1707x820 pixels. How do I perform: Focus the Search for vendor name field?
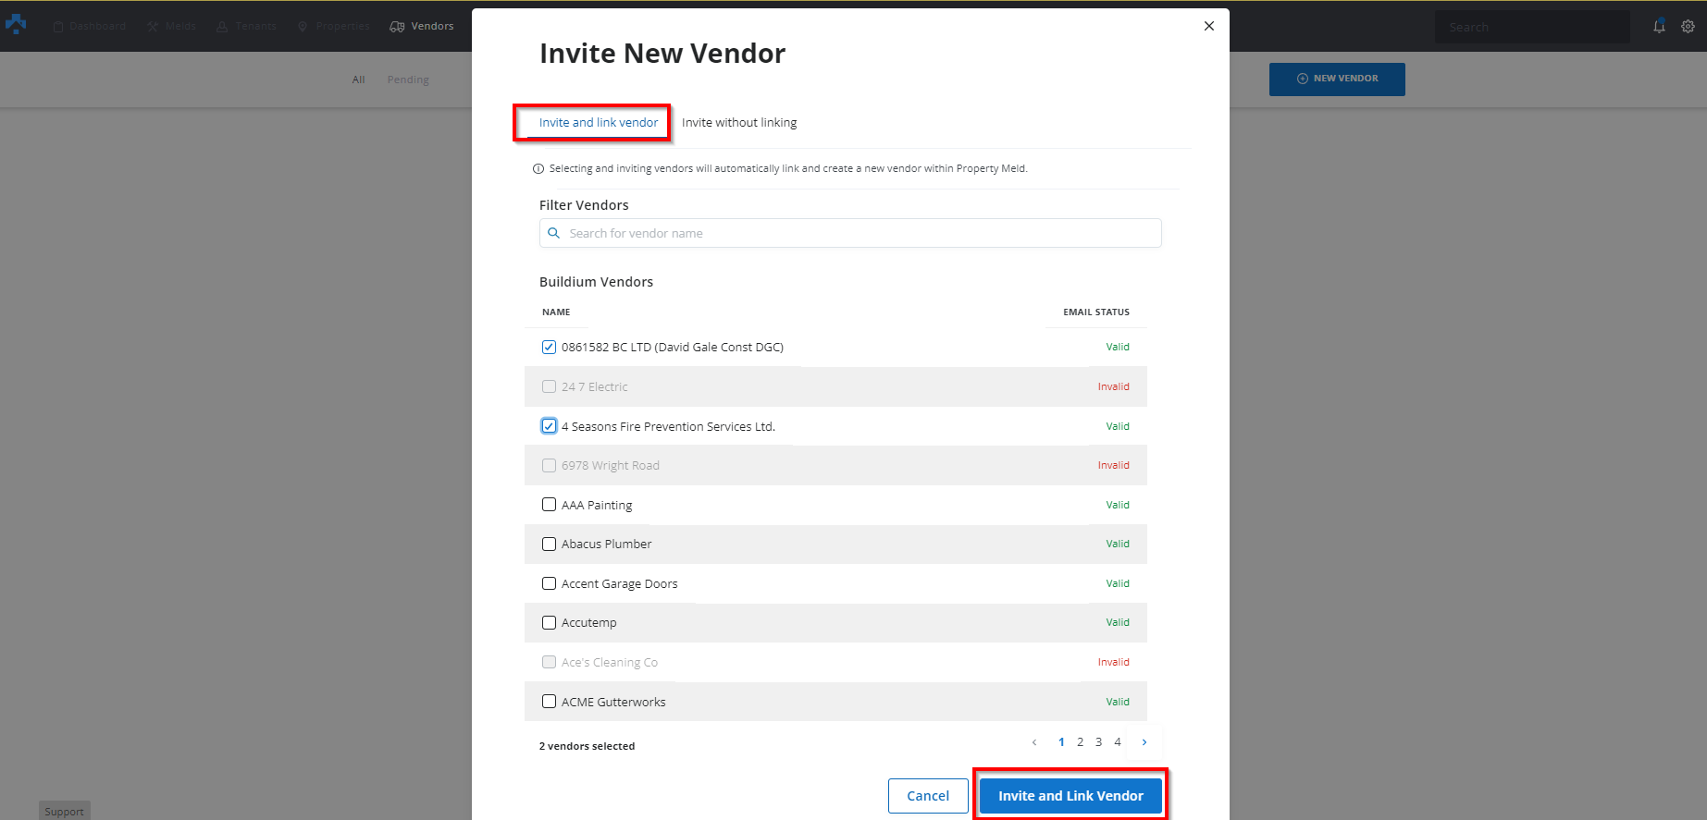pyautogui.click(x=850, y=233)
